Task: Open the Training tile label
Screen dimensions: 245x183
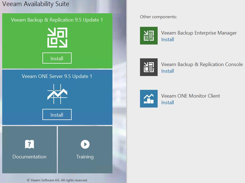Action: [x=85, y=157]
